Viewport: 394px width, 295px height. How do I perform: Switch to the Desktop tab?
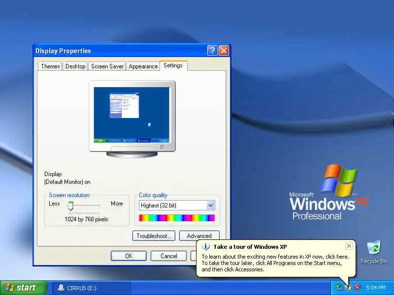click(75, 66)
